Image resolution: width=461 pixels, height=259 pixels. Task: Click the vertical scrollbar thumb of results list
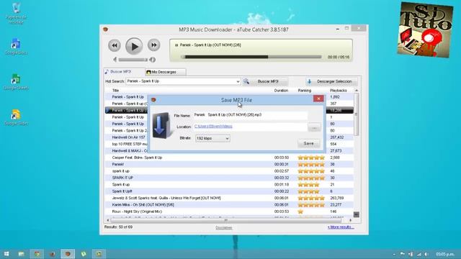pos(357,114)
